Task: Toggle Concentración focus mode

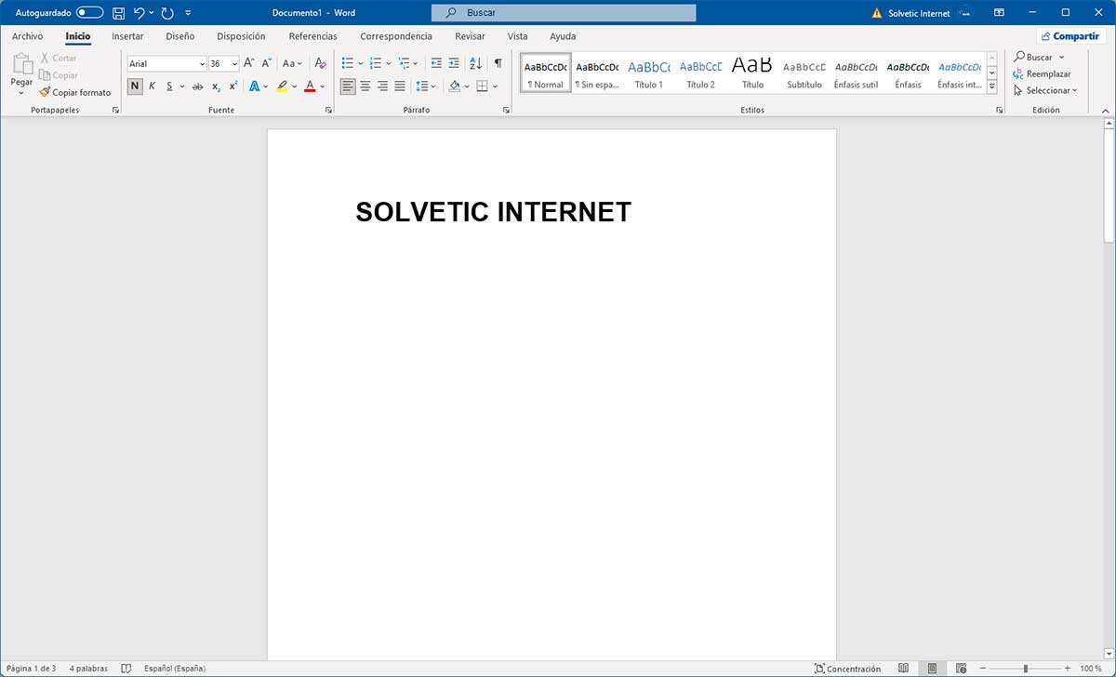Action: pyautogui.click(x=847, y=668)
